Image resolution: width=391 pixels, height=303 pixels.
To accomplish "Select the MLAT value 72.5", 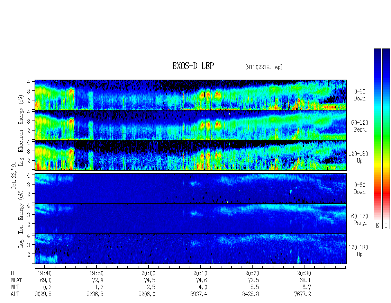I will pyautogui.click(x=253, y=280).
